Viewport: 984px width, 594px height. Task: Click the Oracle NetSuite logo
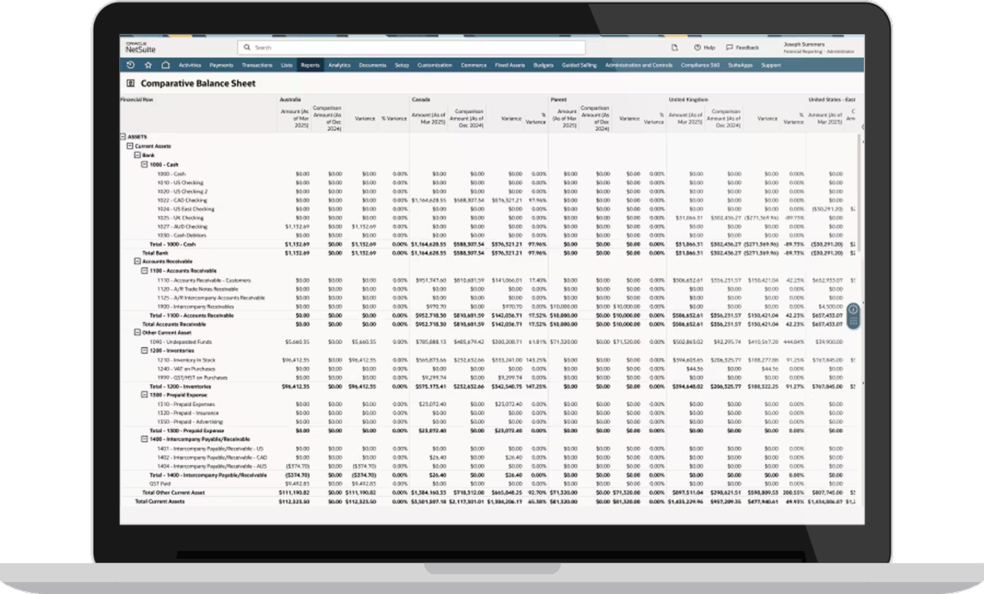pos(140,48)
